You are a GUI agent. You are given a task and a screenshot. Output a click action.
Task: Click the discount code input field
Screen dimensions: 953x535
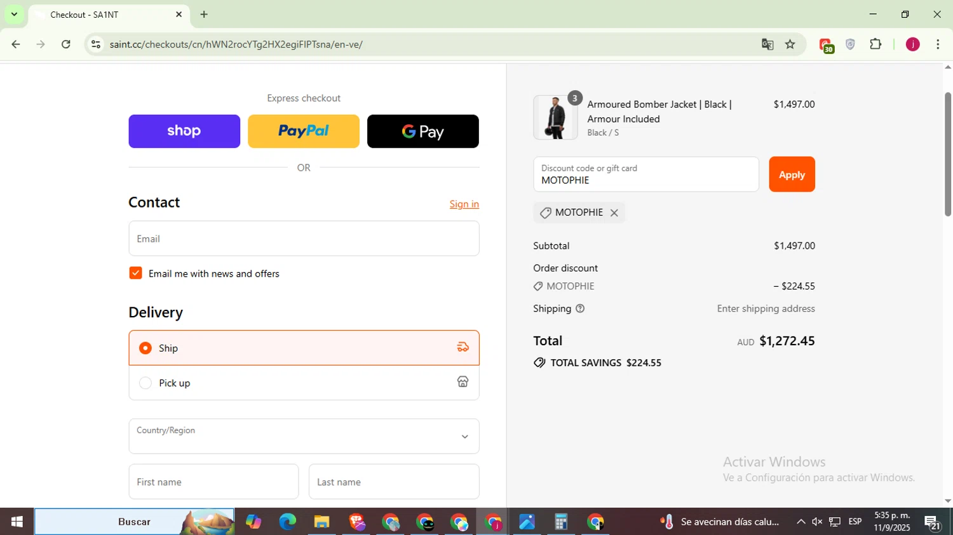(646, 175)
